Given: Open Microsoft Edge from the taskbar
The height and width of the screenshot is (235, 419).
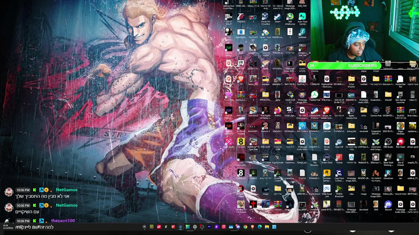Looking at the screenshot, I should pyautogui.click(x=260, y=227).
